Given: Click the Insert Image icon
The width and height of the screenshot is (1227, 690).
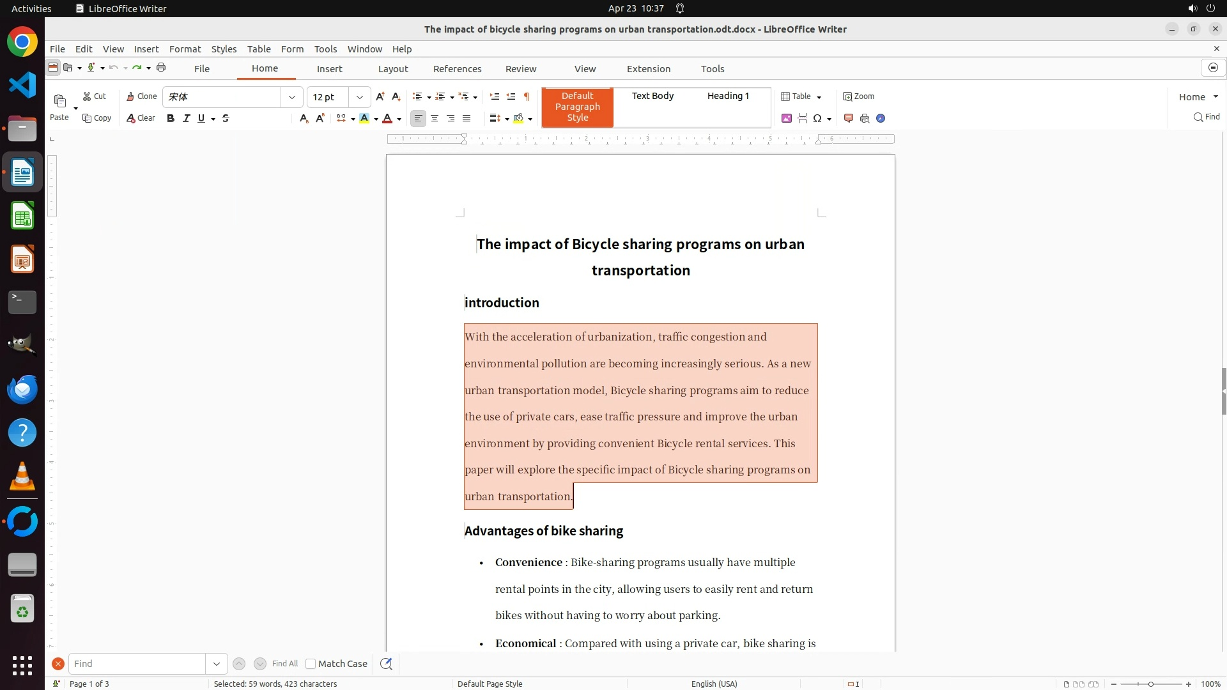Looking at the screenshot, I should [x=787, y=118].
